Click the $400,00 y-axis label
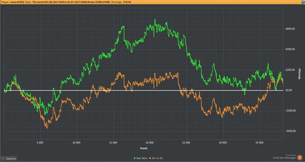Image resolution: width=305 pixels, height=162 pixels. point(290,49)
